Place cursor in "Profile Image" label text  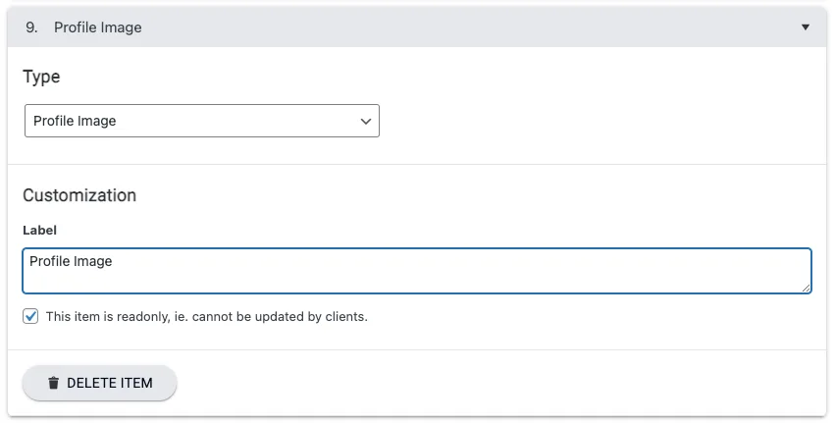click(x=71, y=262)
